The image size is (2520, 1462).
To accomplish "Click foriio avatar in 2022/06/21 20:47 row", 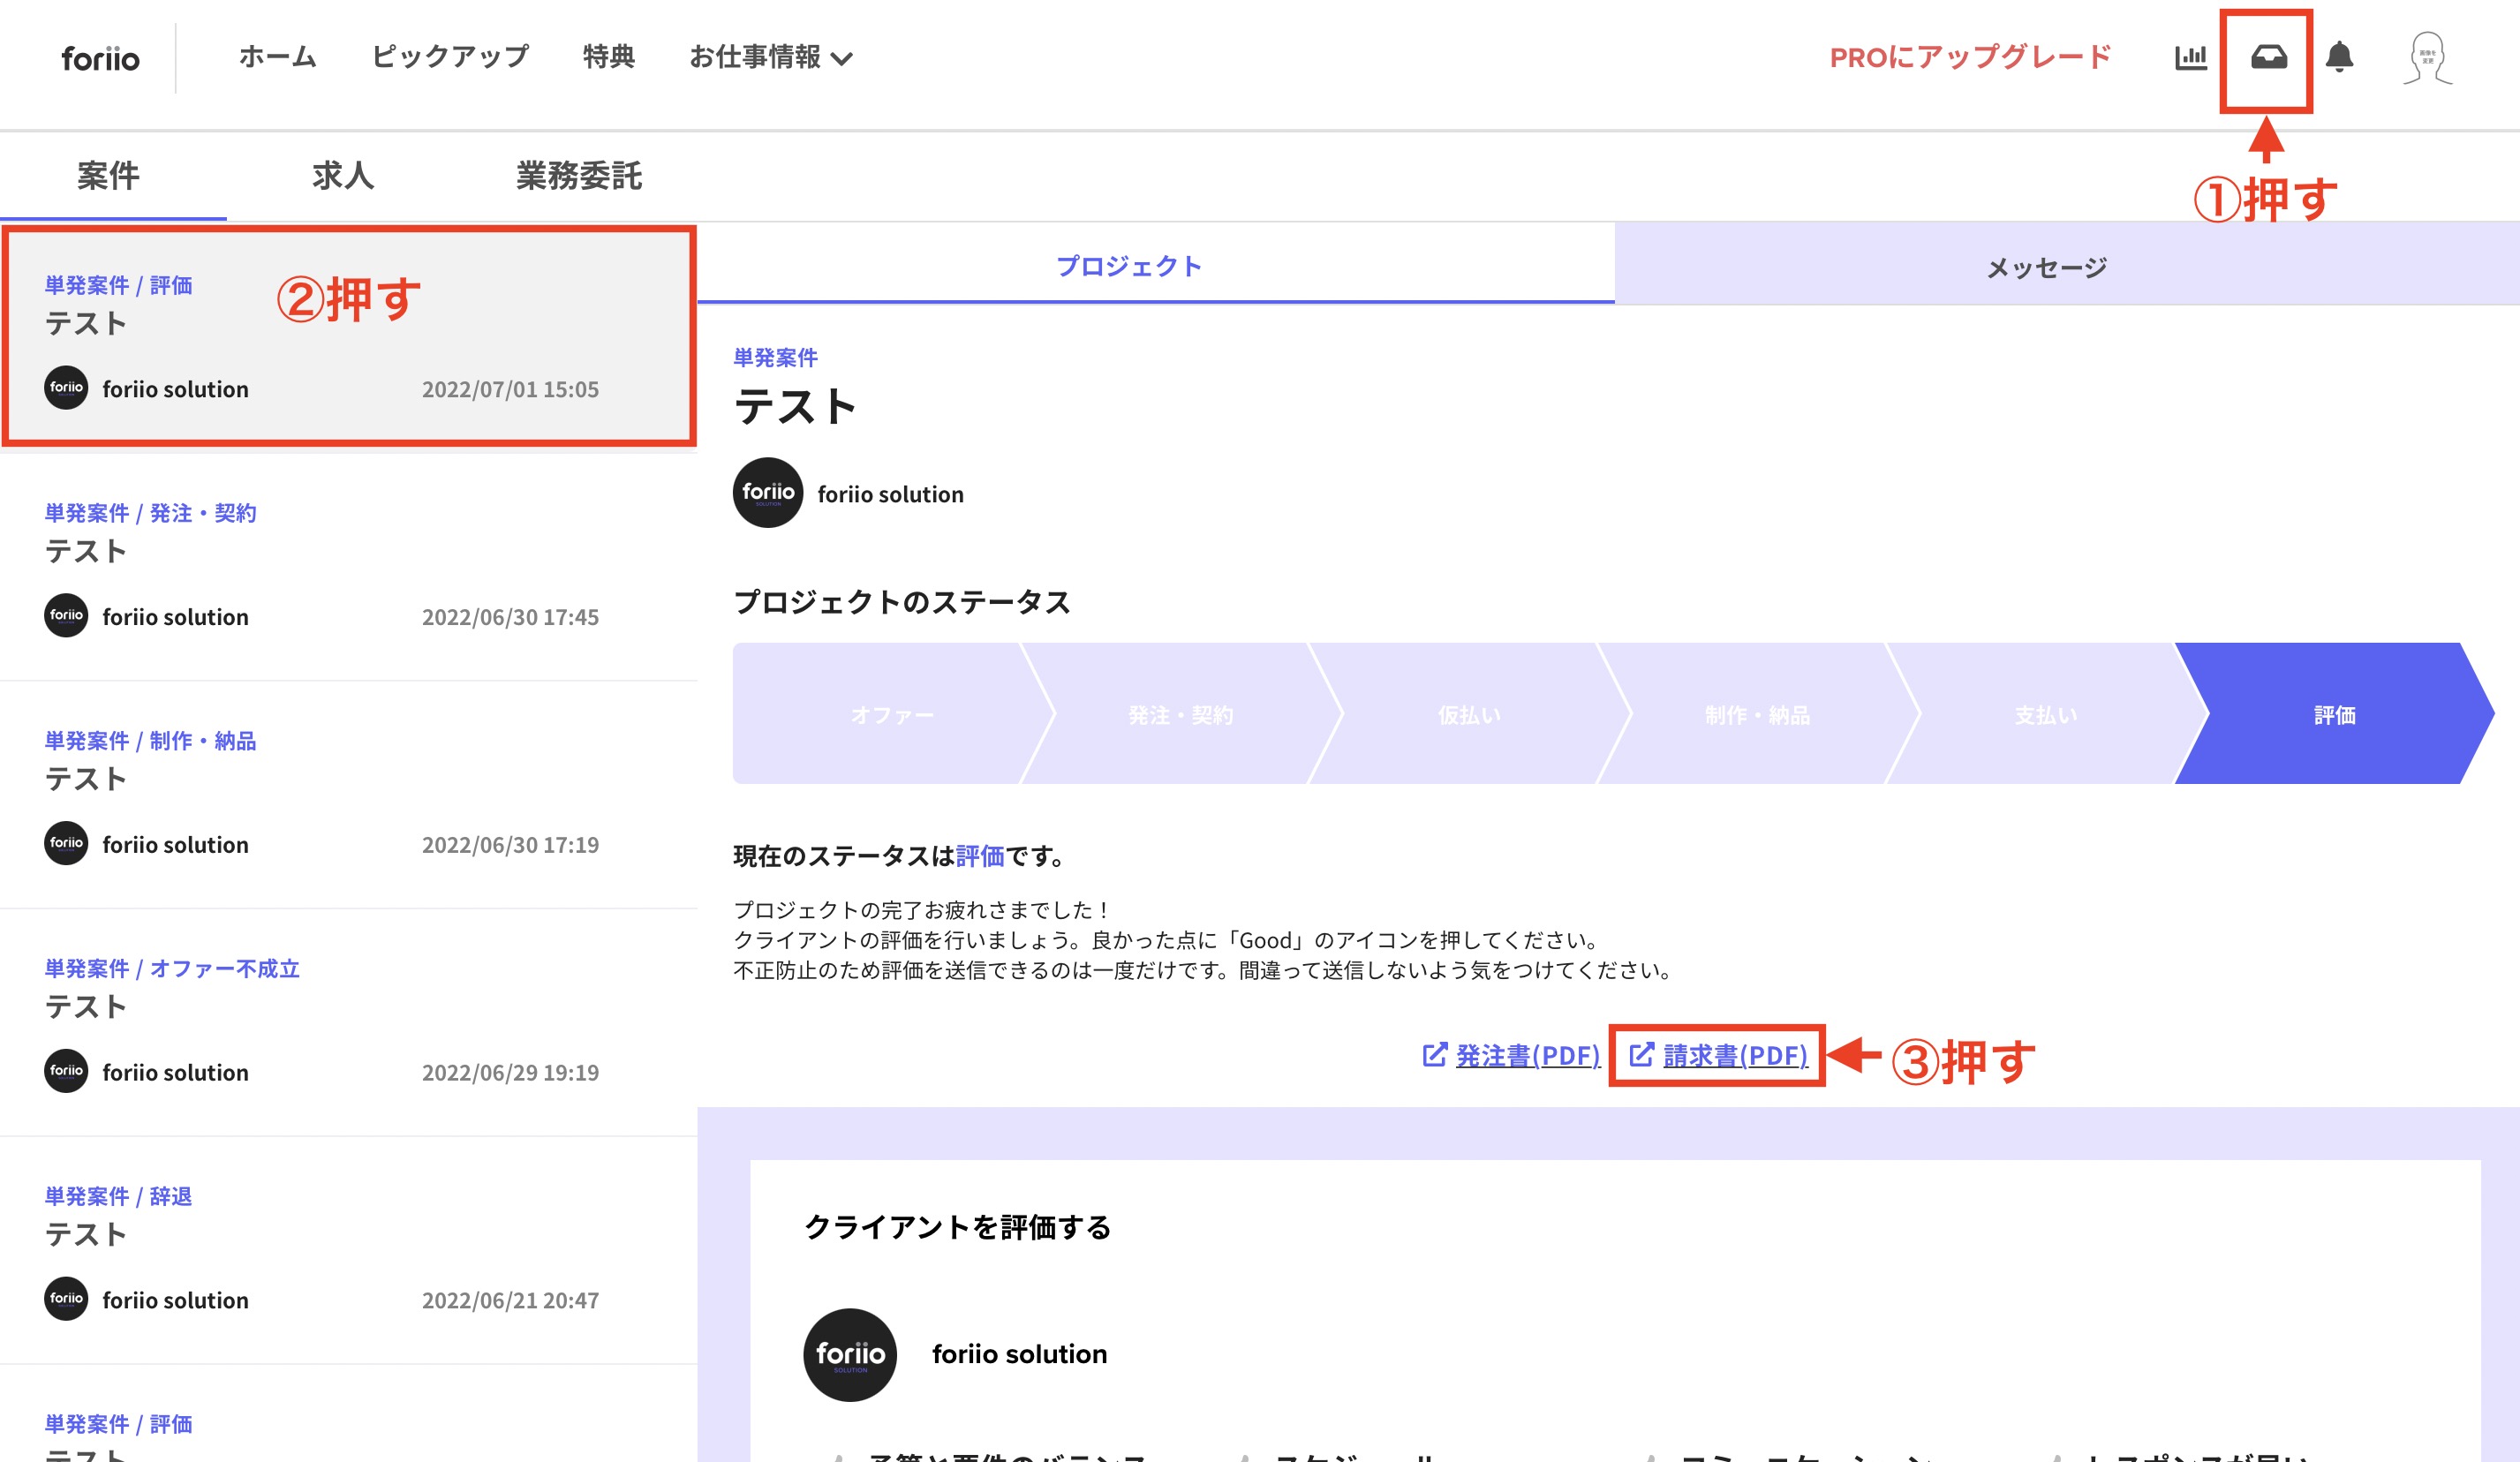I will click(66, 1299).
